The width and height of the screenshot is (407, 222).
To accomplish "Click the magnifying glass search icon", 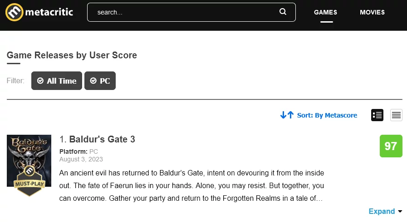I will [283, 12].
